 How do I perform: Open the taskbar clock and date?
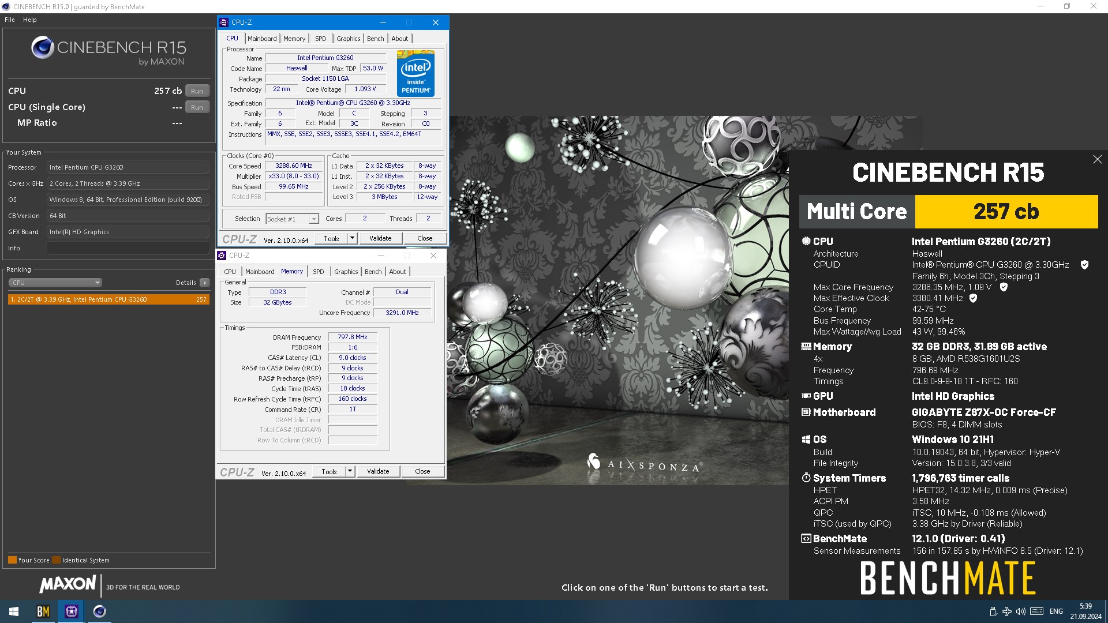click(1085, 611)
